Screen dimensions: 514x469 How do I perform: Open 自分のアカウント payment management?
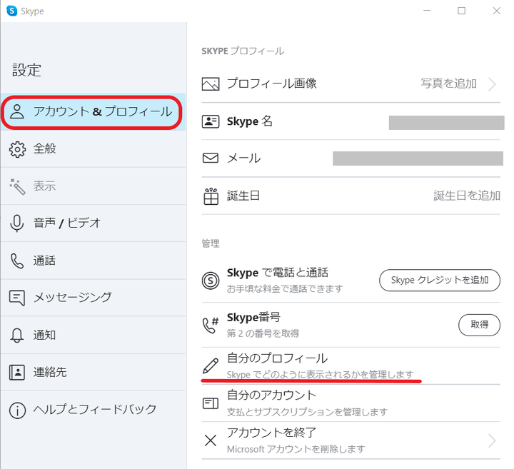pos(351,403)
